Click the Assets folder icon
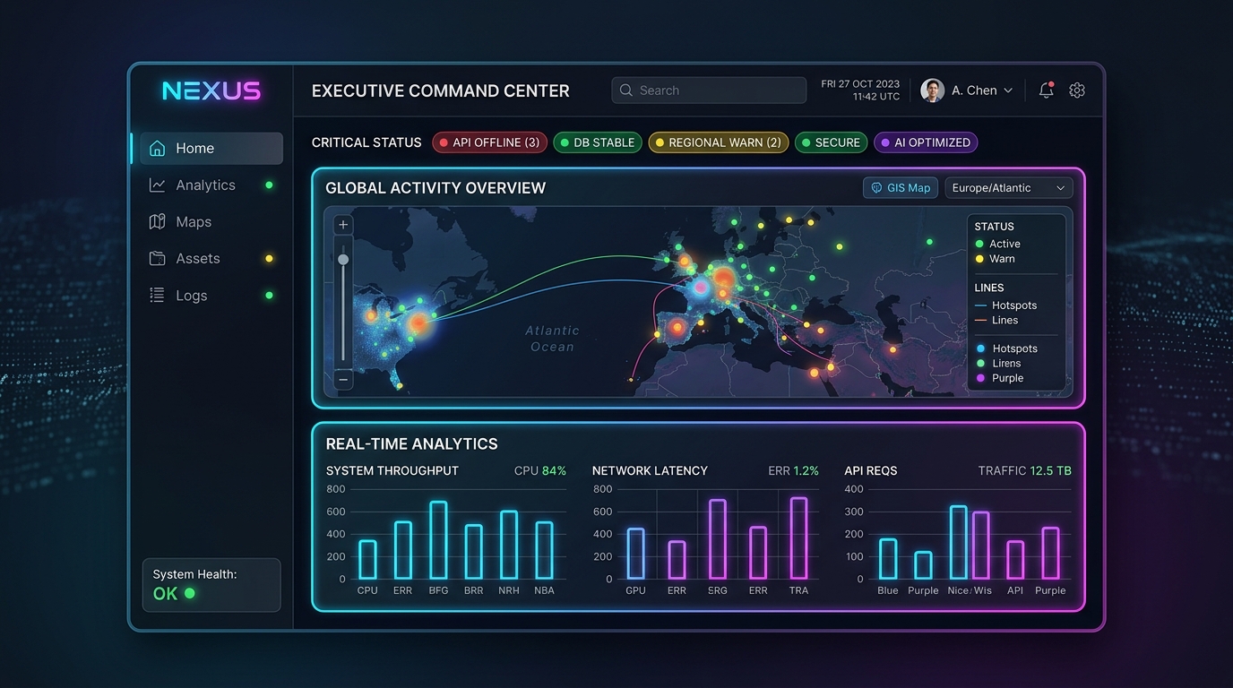 158,259
